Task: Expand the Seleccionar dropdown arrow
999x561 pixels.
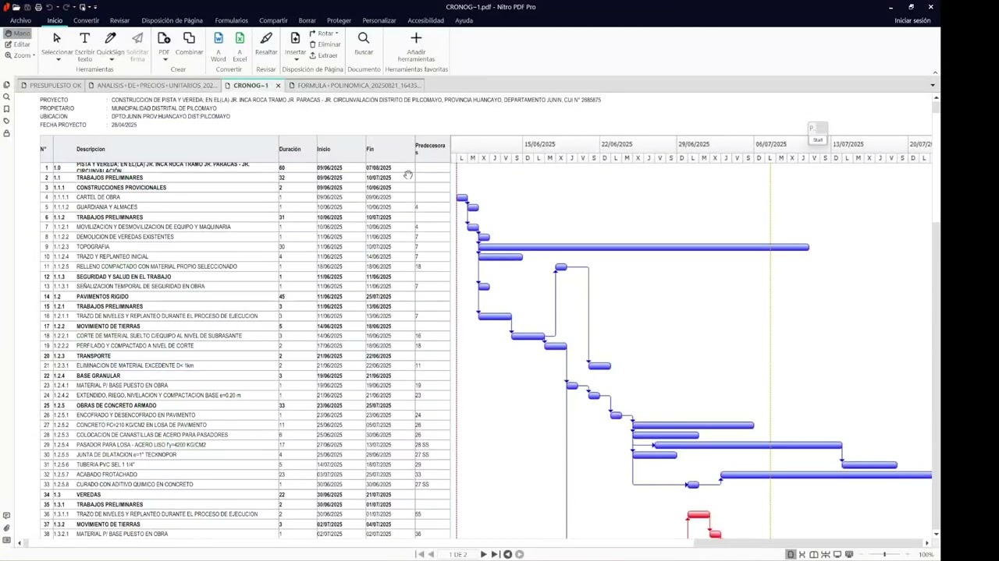Action: [x=57, y=59]
